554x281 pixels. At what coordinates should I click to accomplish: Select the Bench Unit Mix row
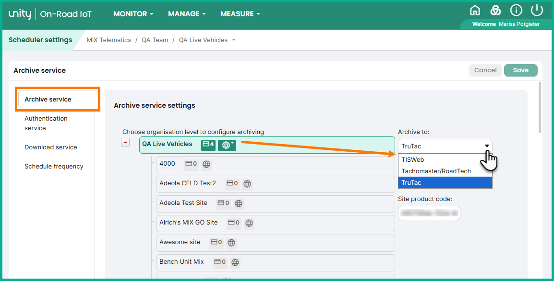pos(276,263)
